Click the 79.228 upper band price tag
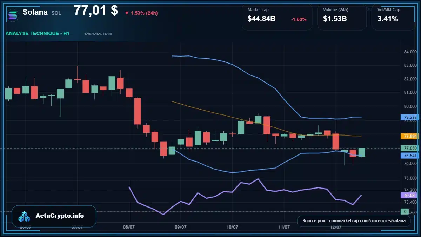Screen dimensions: 421x237 pos(410,117)
